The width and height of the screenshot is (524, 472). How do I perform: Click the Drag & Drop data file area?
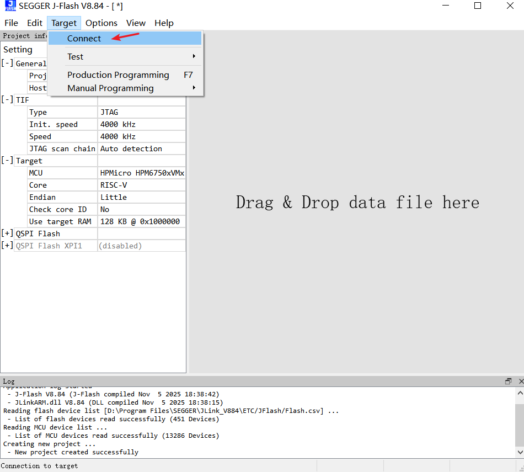tap(357, 203)
